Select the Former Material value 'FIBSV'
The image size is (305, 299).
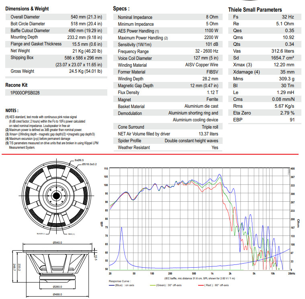click(213, 72)
